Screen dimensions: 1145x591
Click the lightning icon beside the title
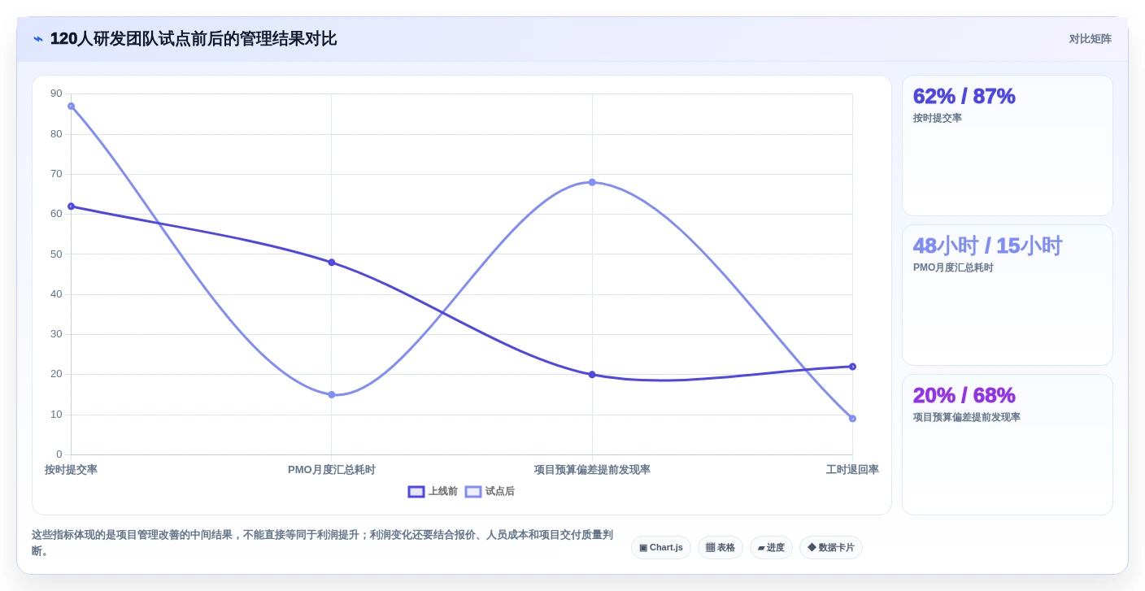click(38, 39)
